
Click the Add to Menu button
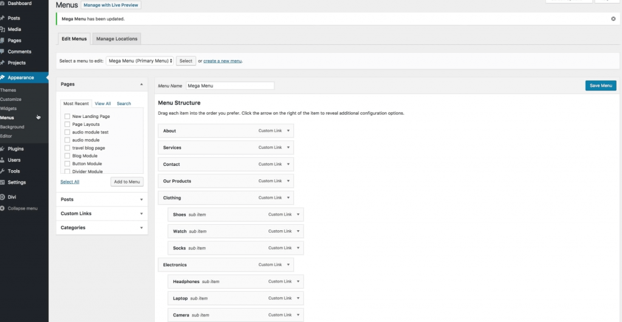point(127,182)
